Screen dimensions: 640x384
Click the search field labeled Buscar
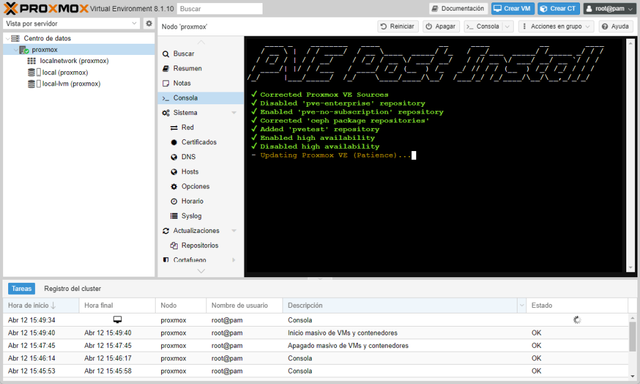coord(219,9)
